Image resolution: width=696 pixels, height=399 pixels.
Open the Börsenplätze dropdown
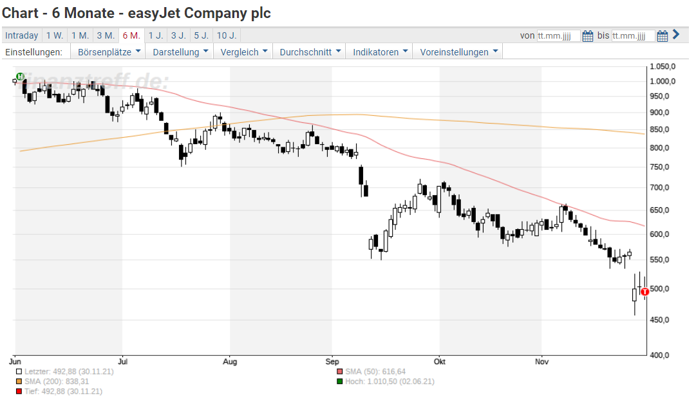coord(108,52)
